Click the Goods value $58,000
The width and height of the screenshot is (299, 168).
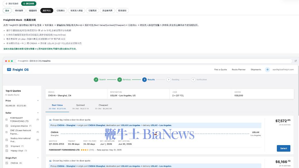pyautogui.click(x=239, y=95)
